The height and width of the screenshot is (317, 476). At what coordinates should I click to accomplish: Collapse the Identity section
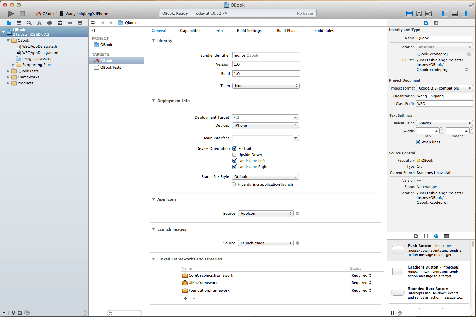[x=153, y=41]
